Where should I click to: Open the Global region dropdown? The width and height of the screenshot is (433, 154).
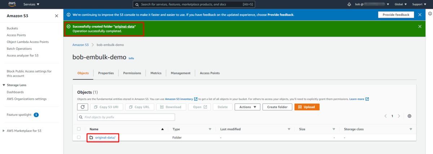tap(401, 4)
